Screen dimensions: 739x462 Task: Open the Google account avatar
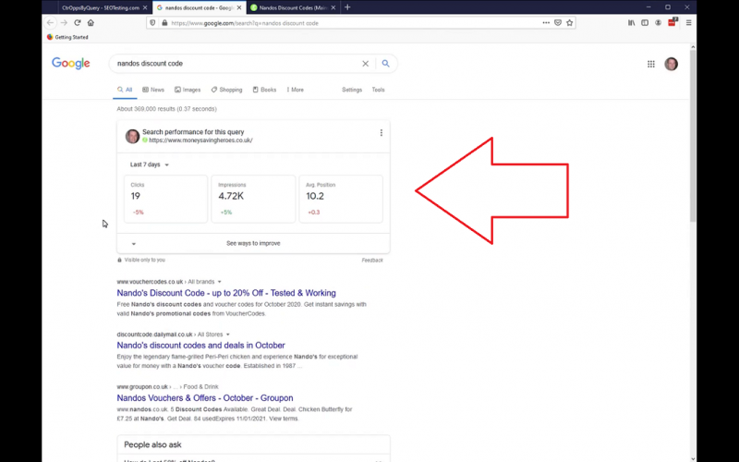point(672,64)
